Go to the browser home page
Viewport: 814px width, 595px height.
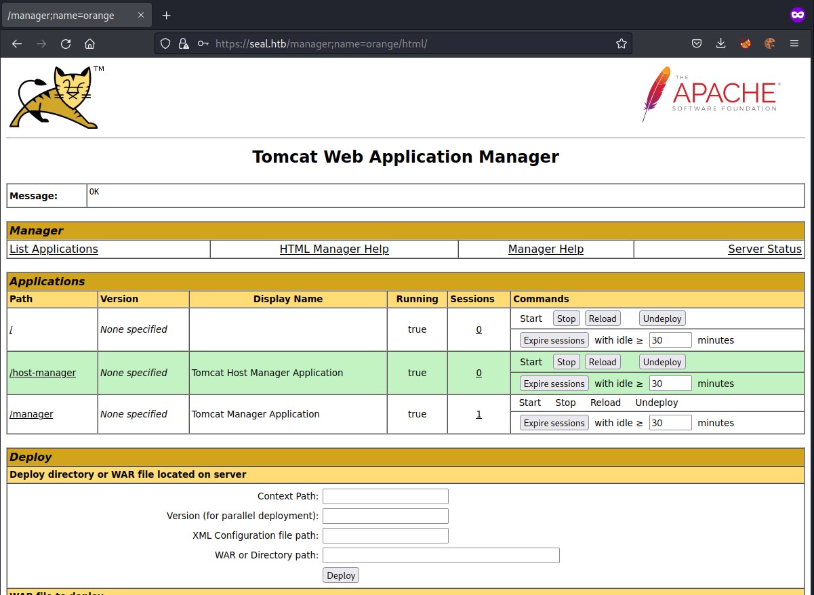89,43
